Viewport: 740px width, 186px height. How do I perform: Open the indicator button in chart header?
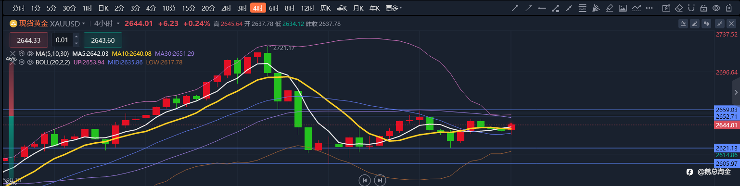(683, 24)
